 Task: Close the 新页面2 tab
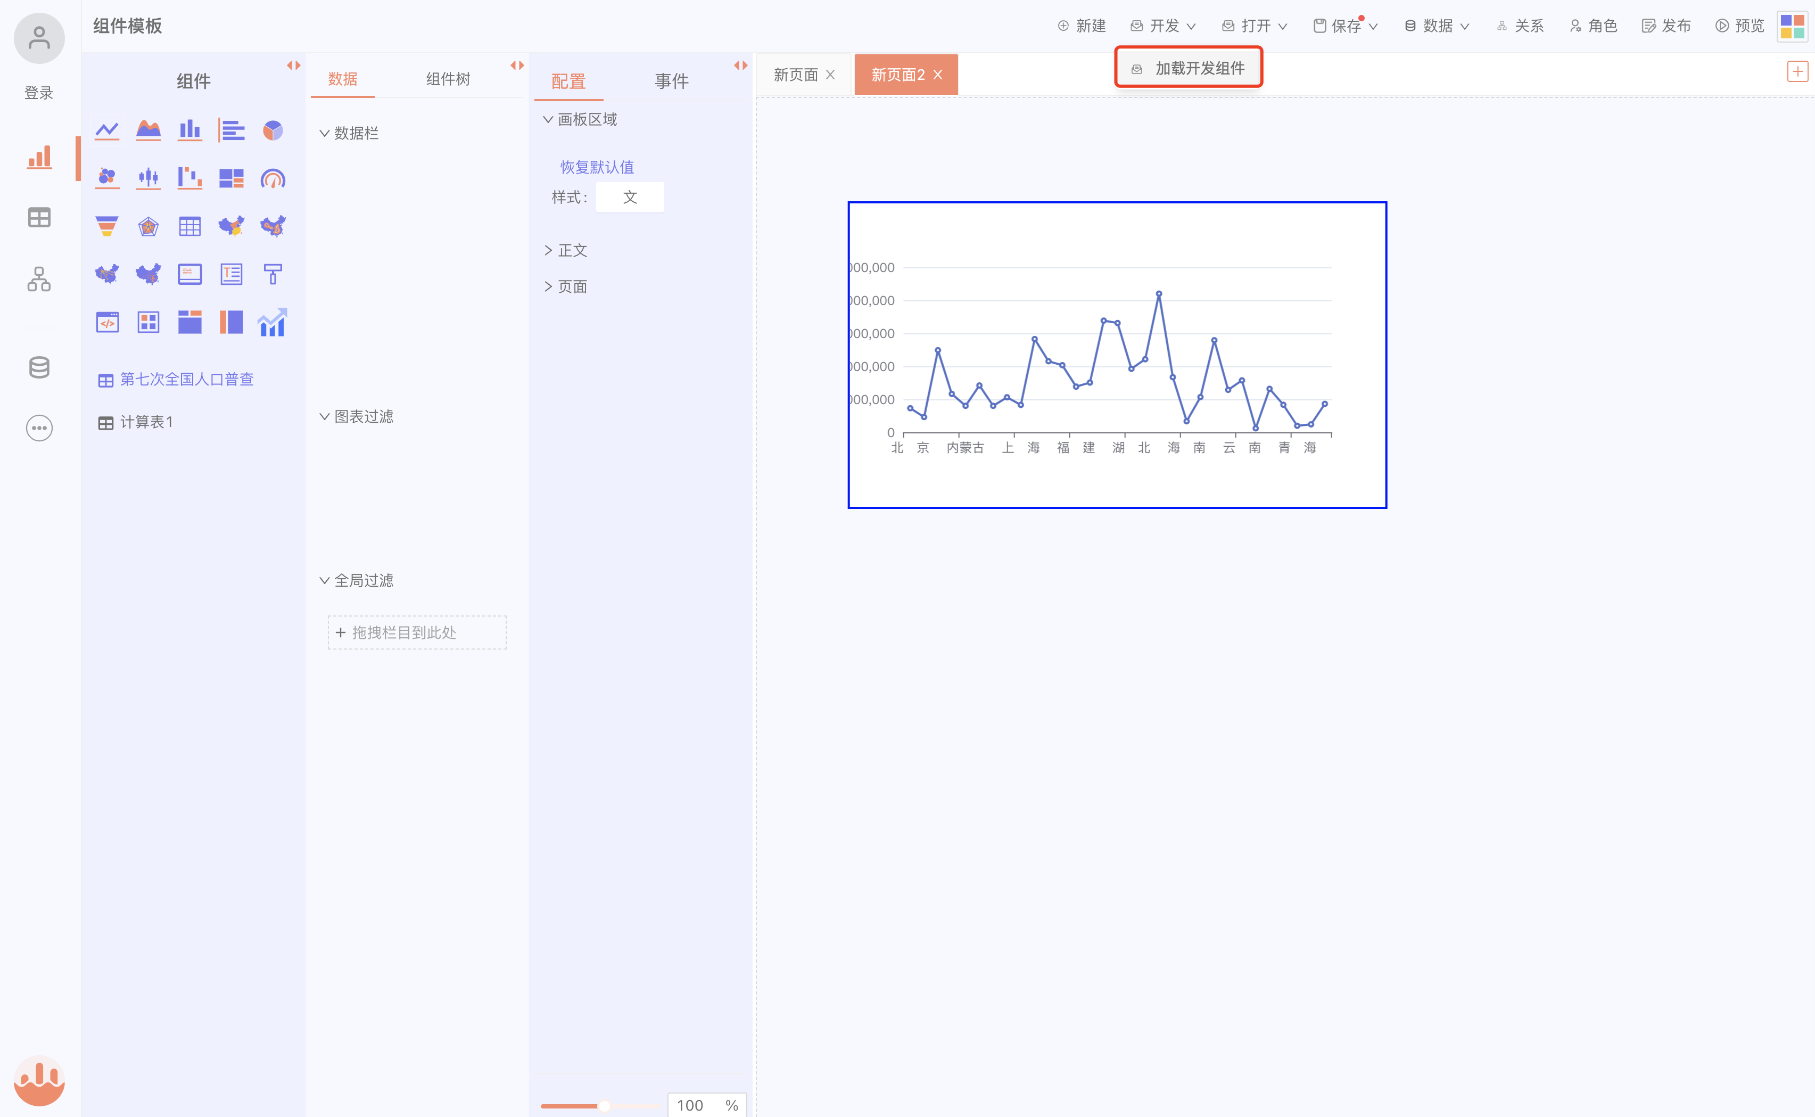[938, 75]
